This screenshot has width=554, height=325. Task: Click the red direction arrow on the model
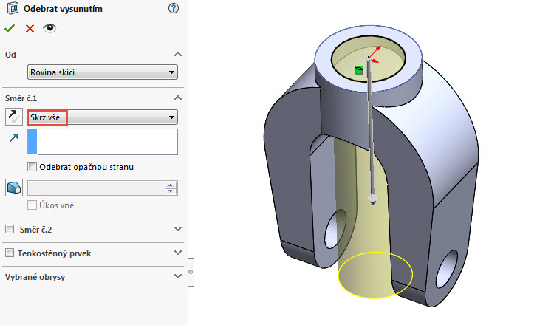[376, 50]
